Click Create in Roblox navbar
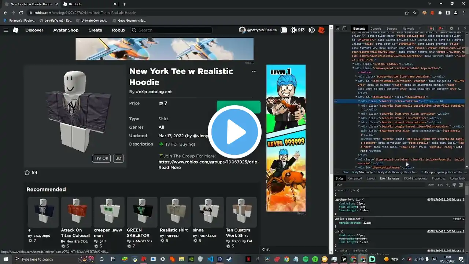This screenshot has width=469, height=264. [95, 30]
